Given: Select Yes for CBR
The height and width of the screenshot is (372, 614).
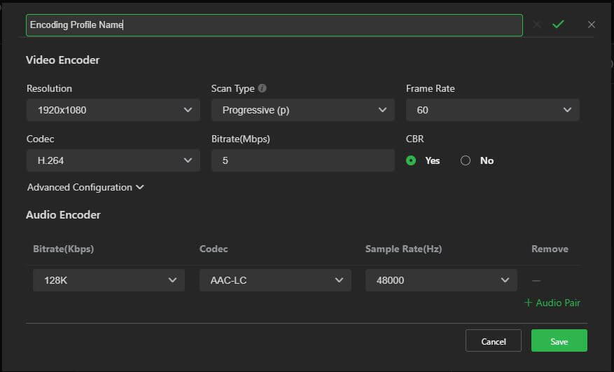Looking at the screenshot, I should [411, 160].
